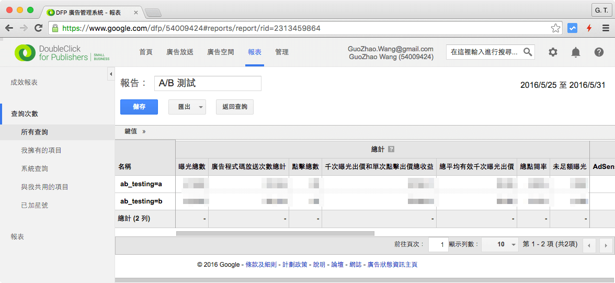Click the report name field A/B 測試
This screenshot has height=283, width=615.
pyautogui.click(x=208, y=83)
